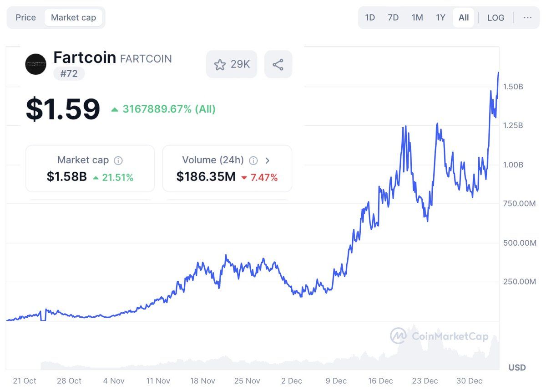546x392 pixels.
Task: Click the All timeframe button
Action: [x=463, y=17]
